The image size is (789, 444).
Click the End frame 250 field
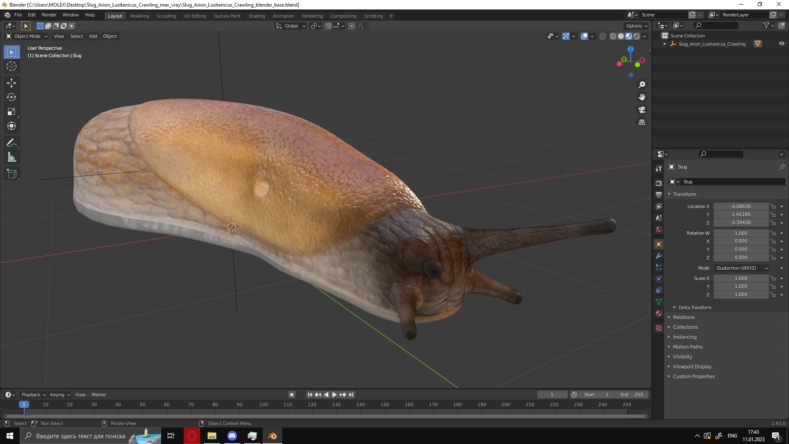tap(632, 395)
